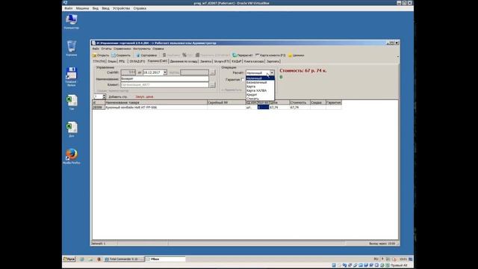This screenshot has width=478, height=269.
Task: Open the Отчеты menu
Action: click(x=106, y=49)
